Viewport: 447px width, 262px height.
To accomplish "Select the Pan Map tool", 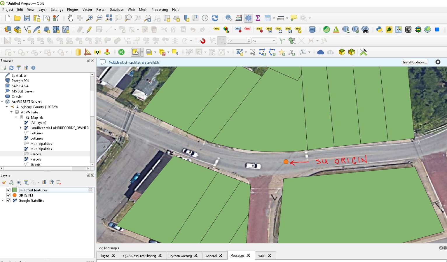I will (x=70, y=18).
